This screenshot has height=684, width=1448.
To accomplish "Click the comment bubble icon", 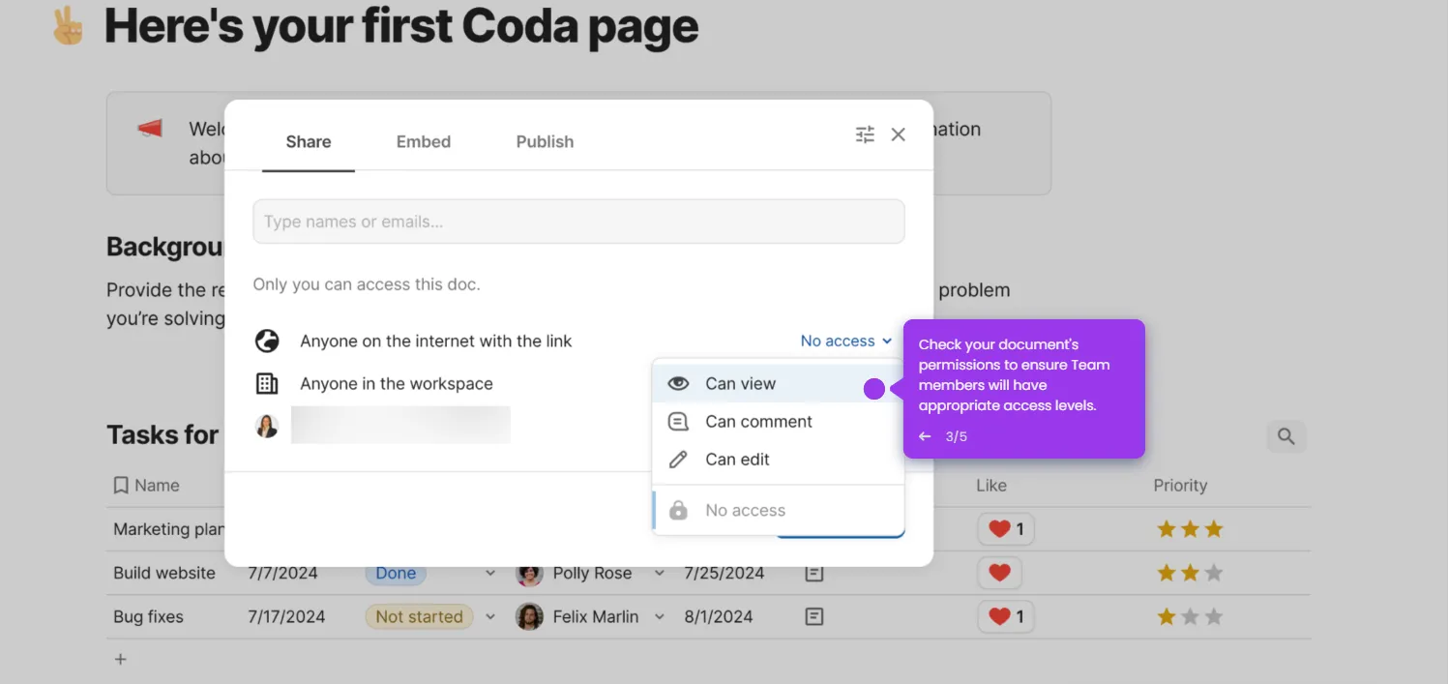I will tap(679, 422).
